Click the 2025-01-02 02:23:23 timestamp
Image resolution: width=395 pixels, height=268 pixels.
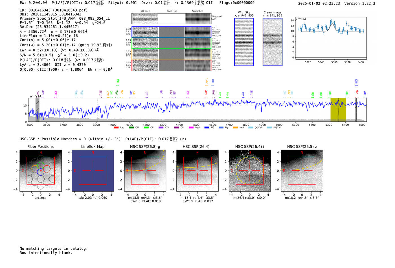[x=319, y=4]
